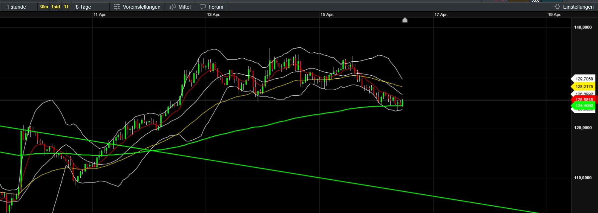Click the 120,0000 price axis value

tap(583, 128)
